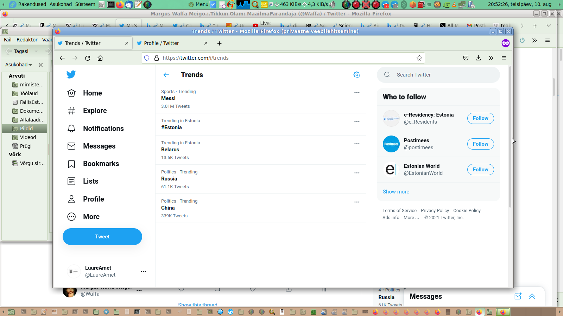This screenshot has height=316, width=563.
Task: Select Prügi in file manager sidebar
Action: pos(25,146)
